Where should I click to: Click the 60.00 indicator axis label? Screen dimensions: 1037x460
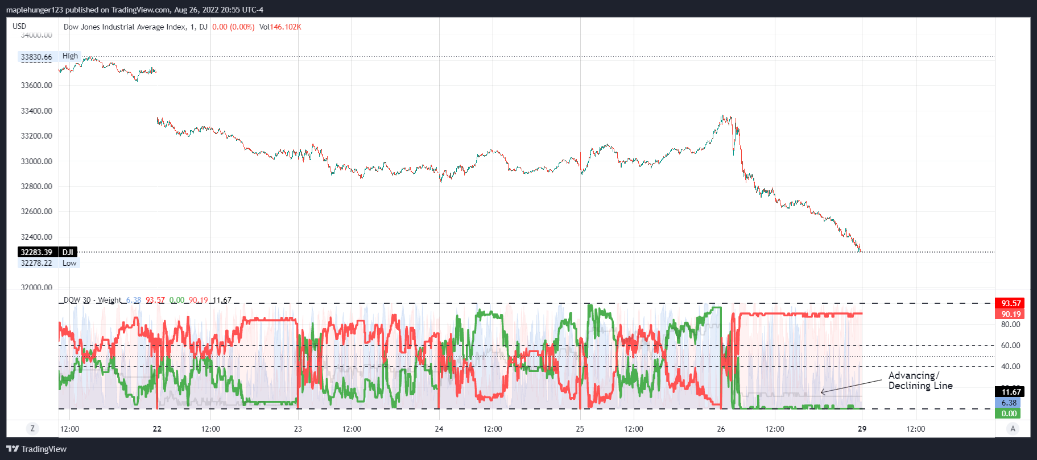[1011, 345]
